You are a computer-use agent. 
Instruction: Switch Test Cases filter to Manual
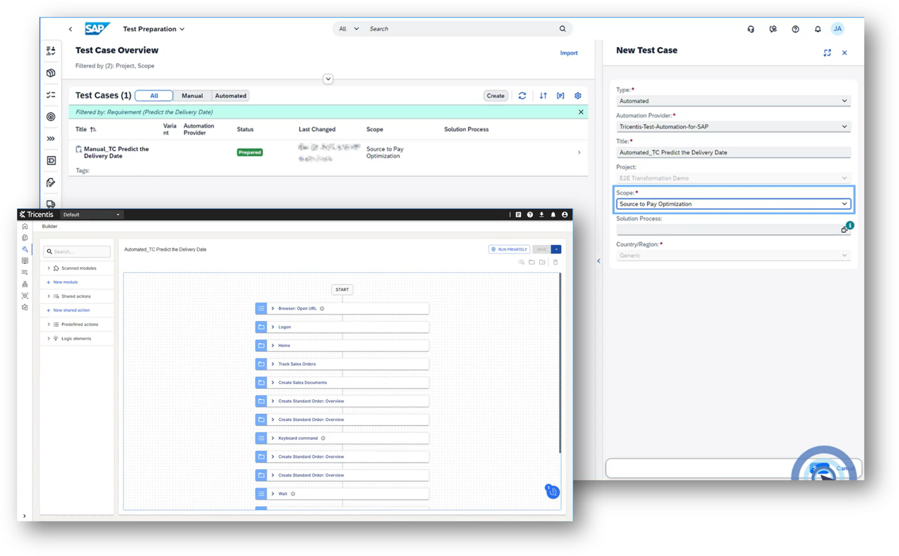[192, 96]
